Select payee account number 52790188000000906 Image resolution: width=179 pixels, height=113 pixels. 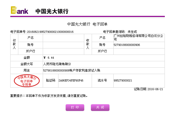(x=127, y=45)
